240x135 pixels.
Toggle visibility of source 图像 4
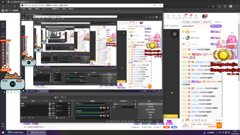click(69, 103)
